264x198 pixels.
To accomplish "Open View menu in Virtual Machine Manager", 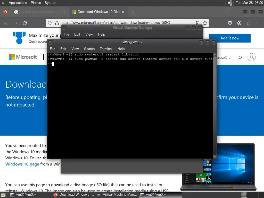I will click(89, 34).
